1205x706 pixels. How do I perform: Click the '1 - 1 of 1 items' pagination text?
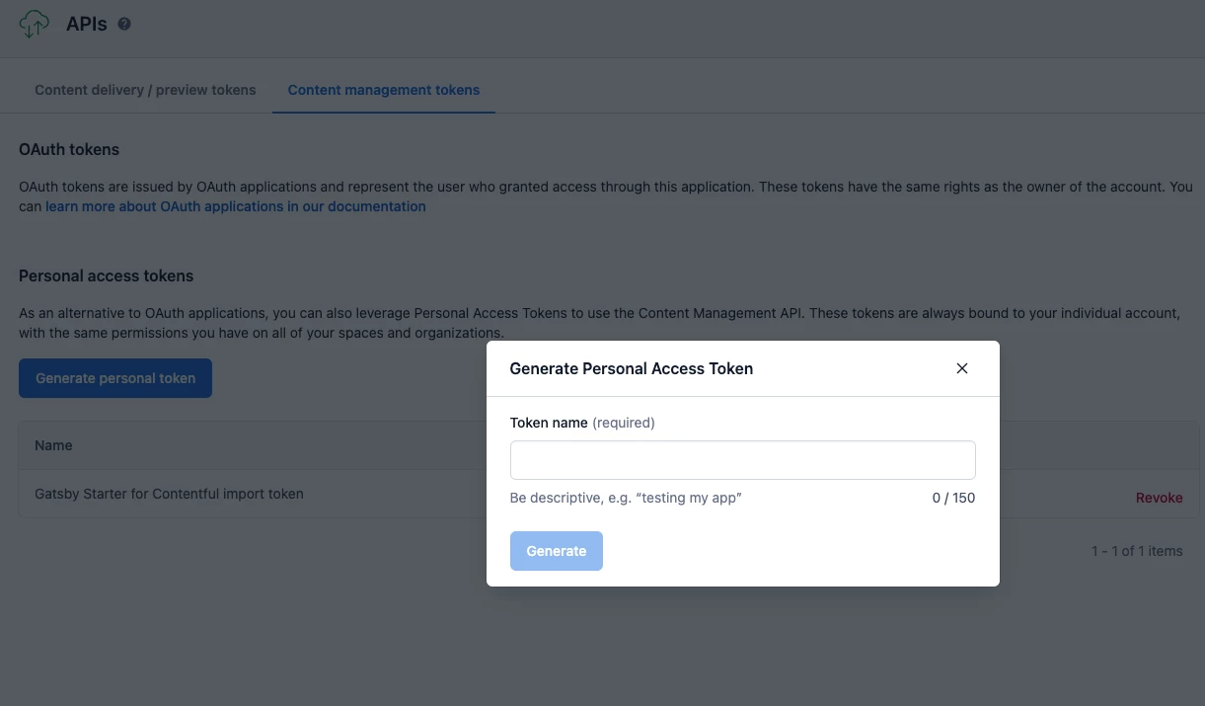click(x=1136, y=551)
